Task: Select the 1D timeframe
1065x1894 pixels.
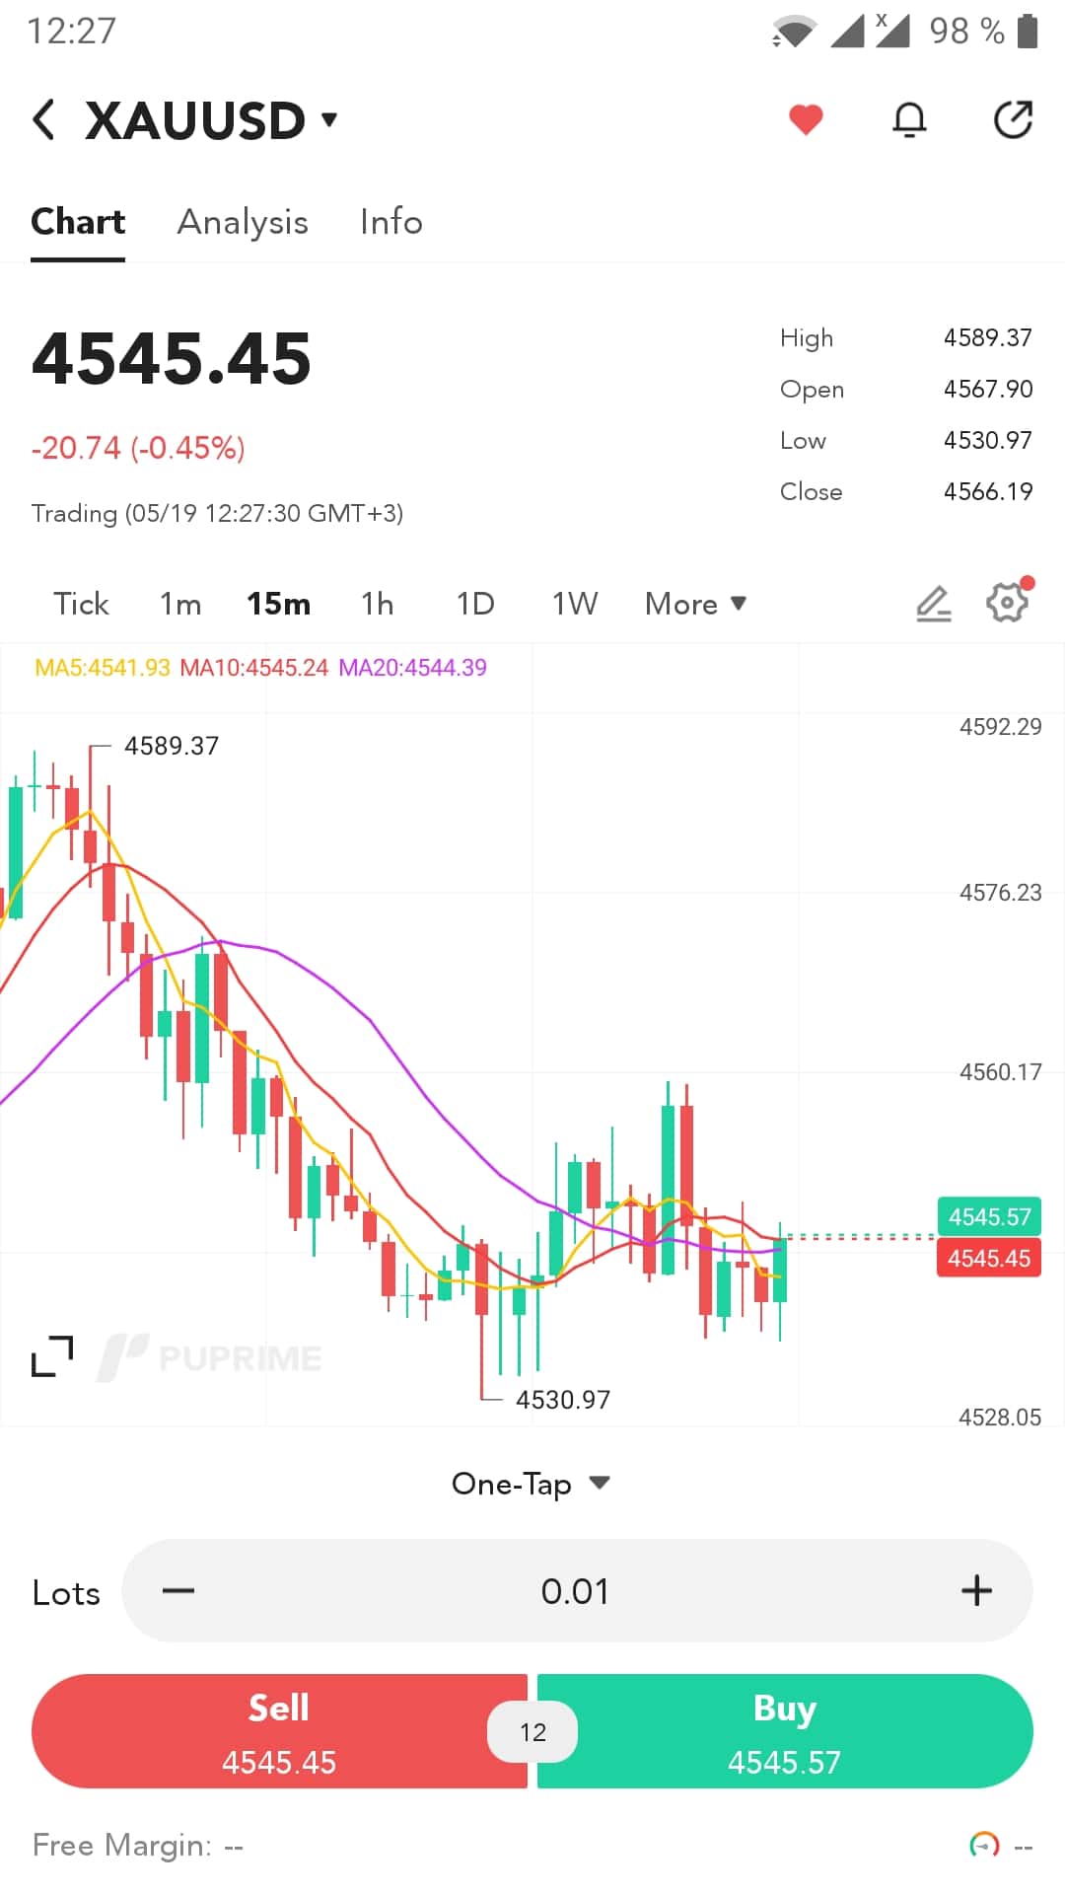Action: tap(475, 604)
